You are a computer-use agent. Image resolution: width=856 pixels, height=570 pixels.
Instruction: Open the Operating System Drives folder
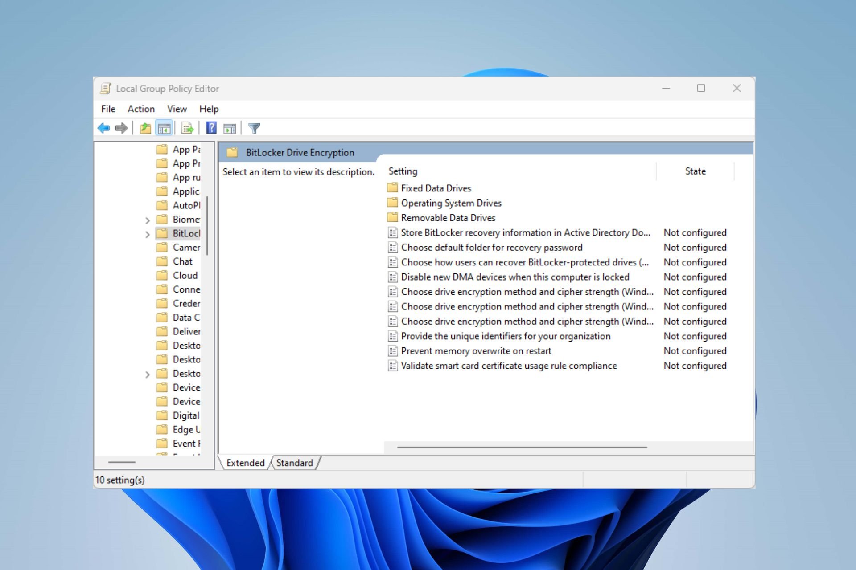point(451,203)
